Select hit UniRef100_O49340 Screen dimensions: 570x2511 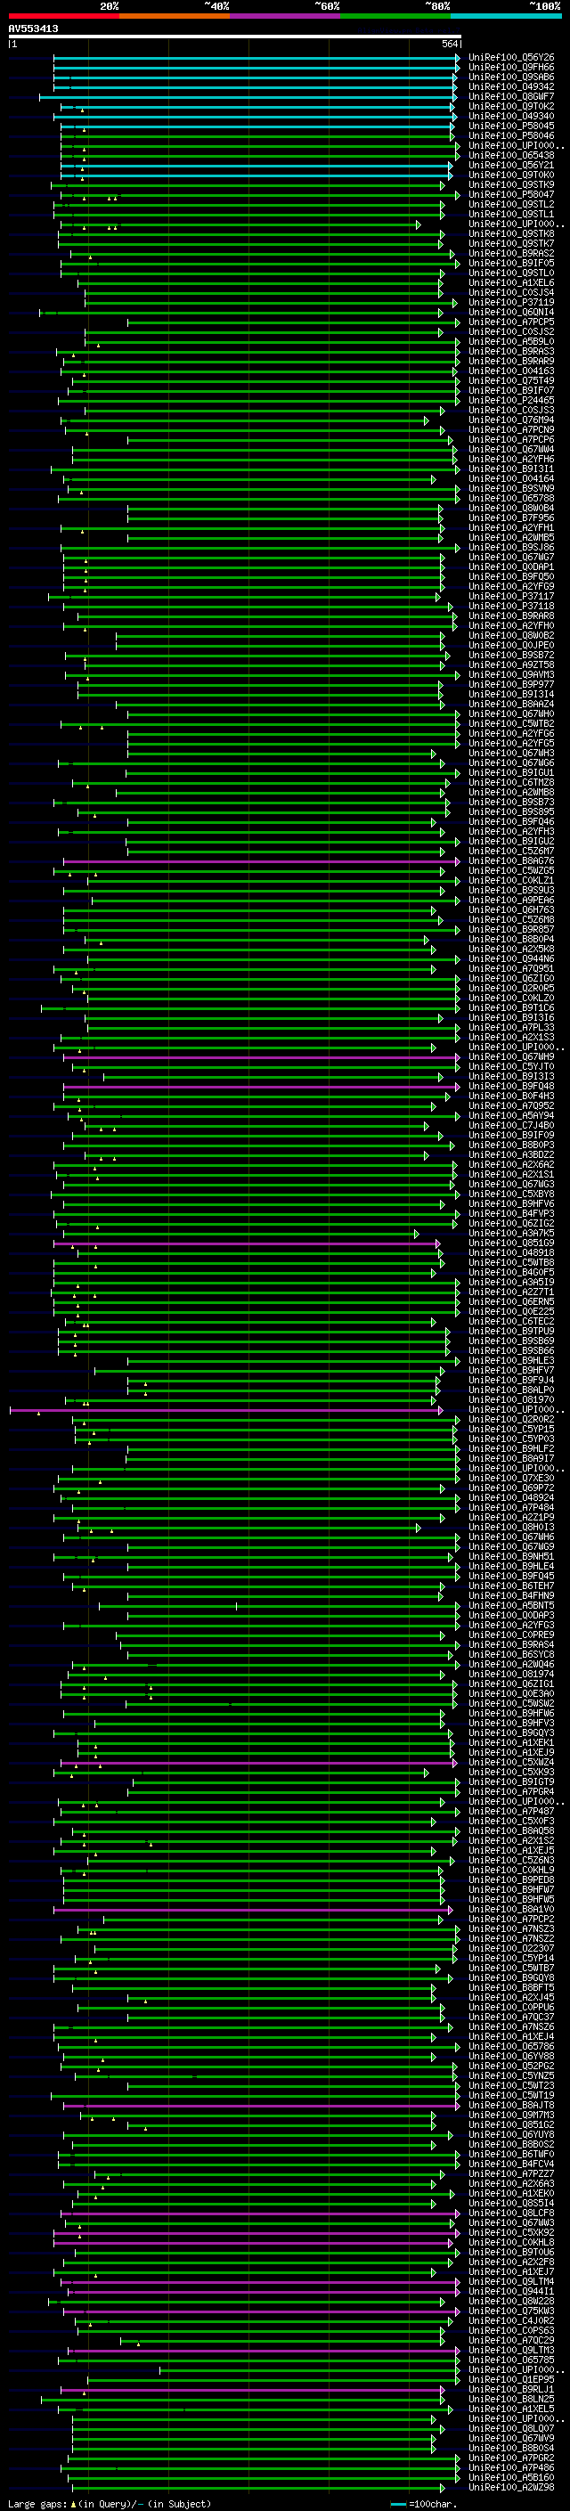pos(511,116)
